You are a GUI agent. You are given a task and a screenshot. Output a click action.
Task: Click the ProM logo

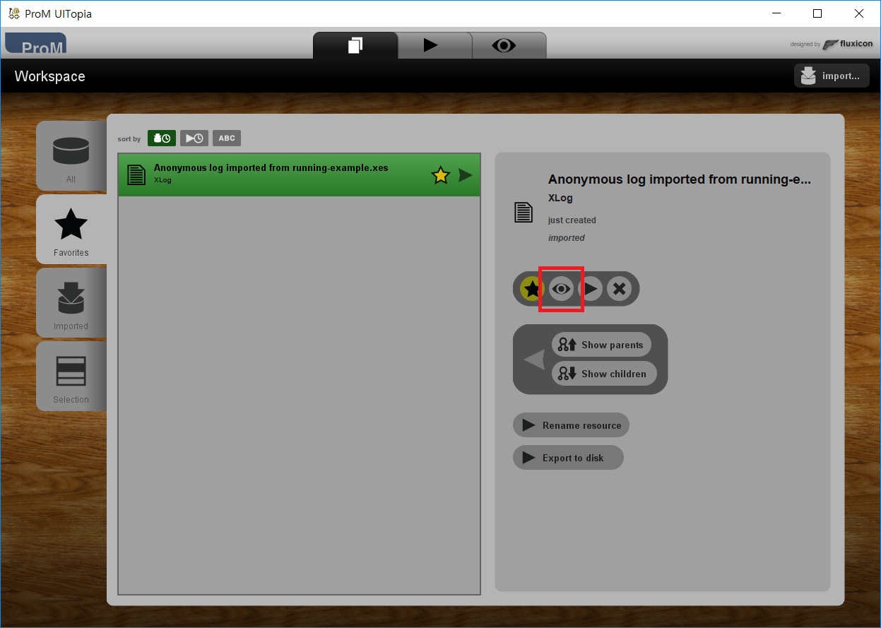click(35, 45)
